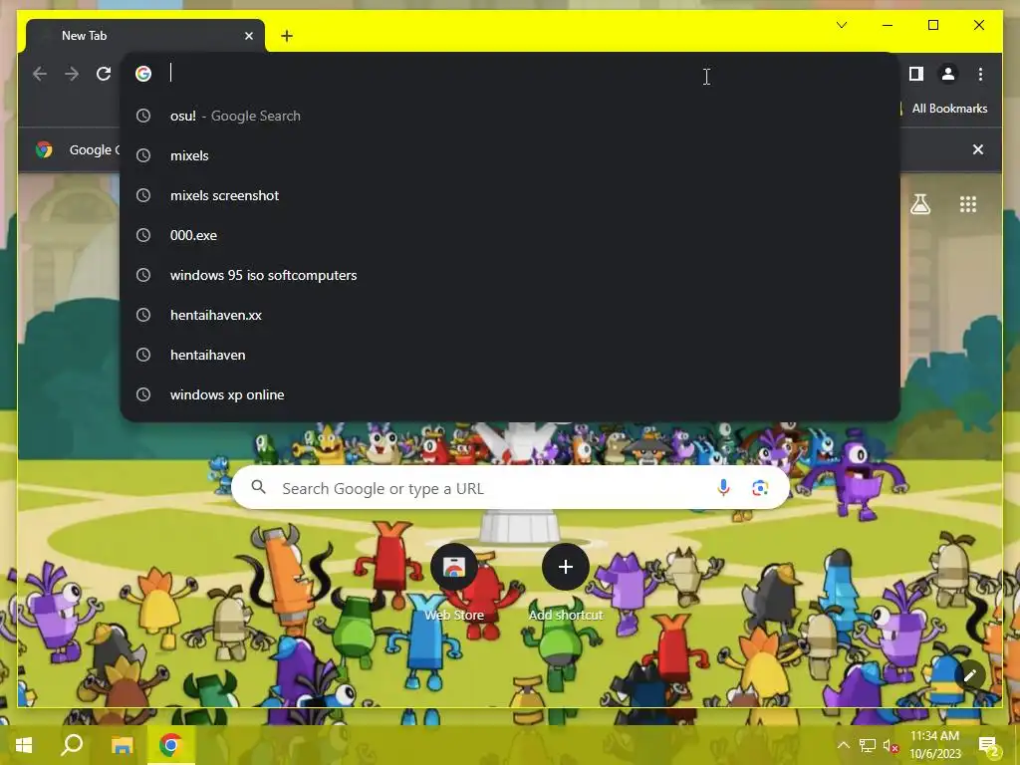Open All Bookmarks folder

949,109
